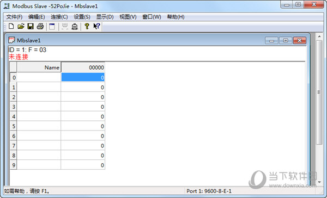Activate context help arrow-question icon
Image resolution: width=327 pixels, height=198 pixels.
coord(96,27)
